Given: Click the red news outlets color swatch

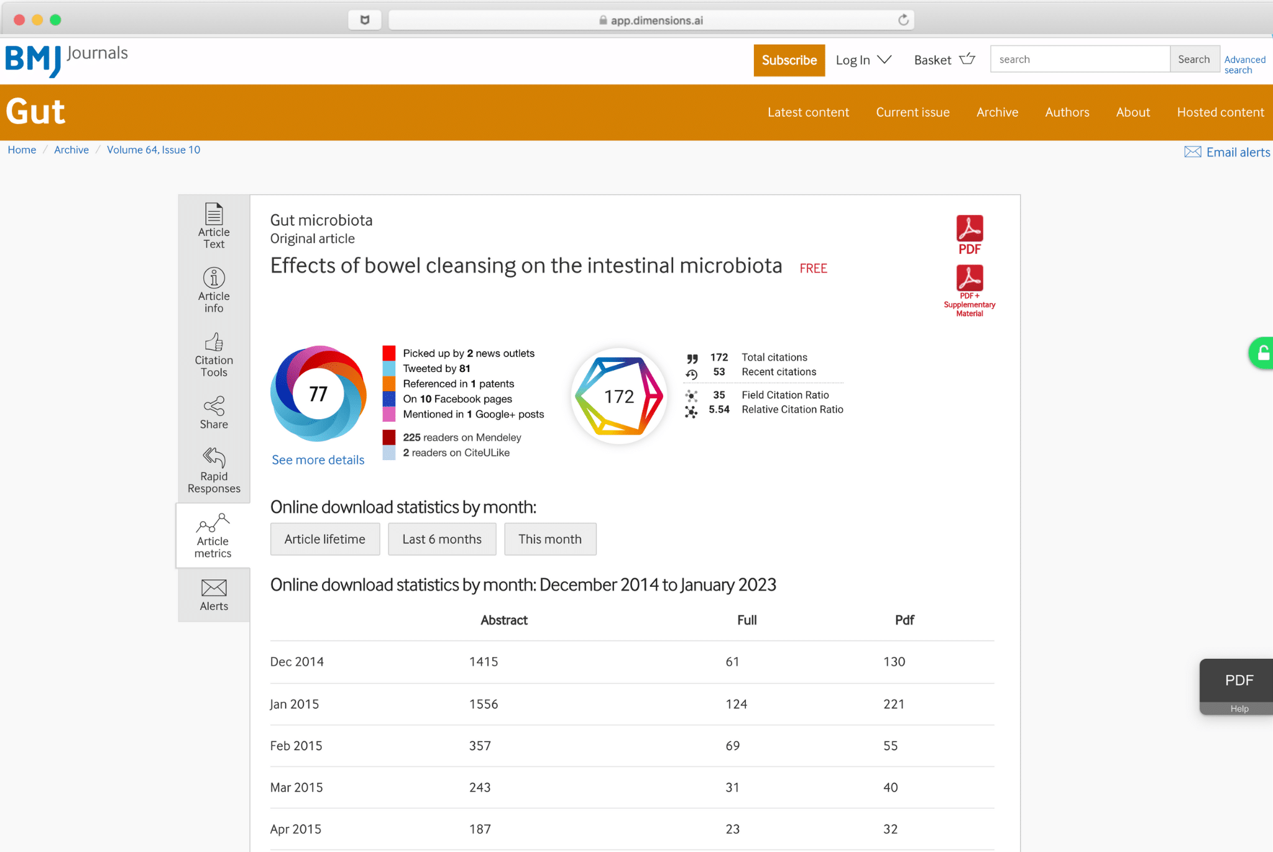Looking at the screenshot, I should pyautogui.click(x=389, y=353).
